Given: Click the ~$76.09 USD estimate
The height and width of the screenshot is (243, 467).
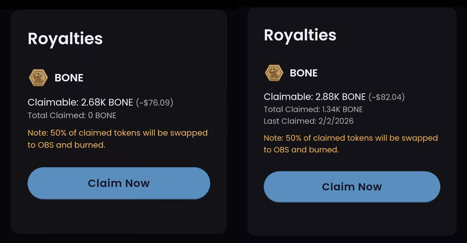Looking at the screenshot, I should coord(154,103).
